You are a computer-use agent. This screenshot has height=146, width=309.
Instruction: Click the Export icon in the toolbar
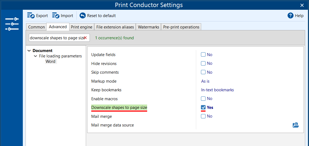pos(31,16)
